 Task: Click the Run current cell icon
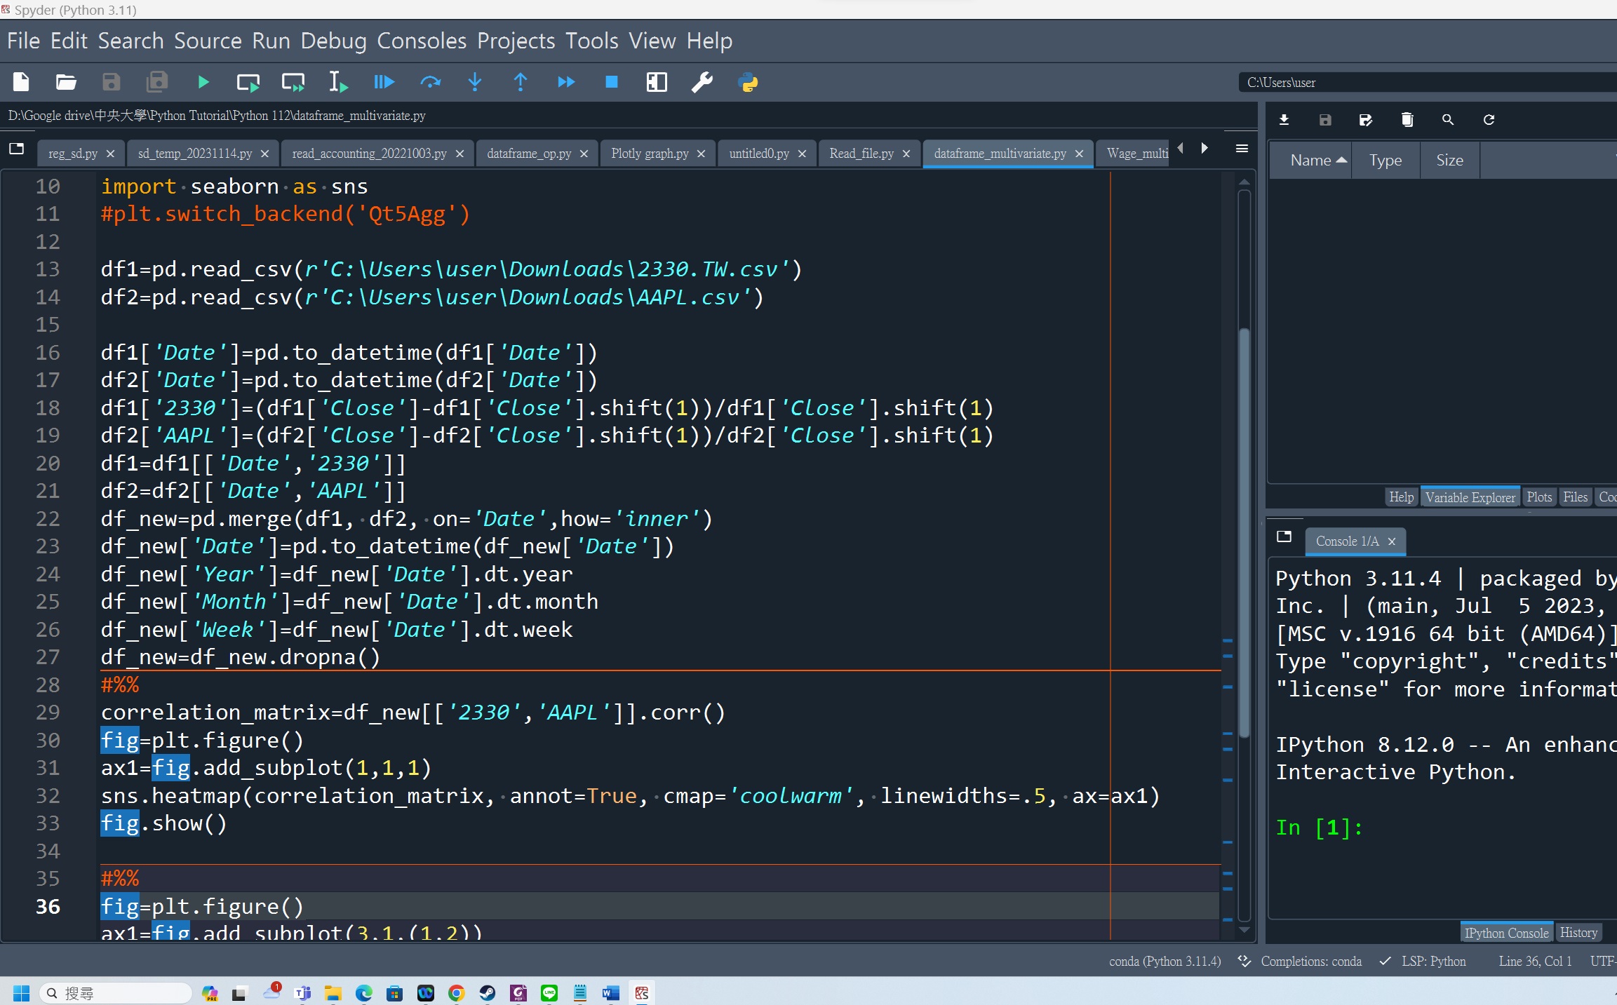pyautogui.click(x=248, y=81)
